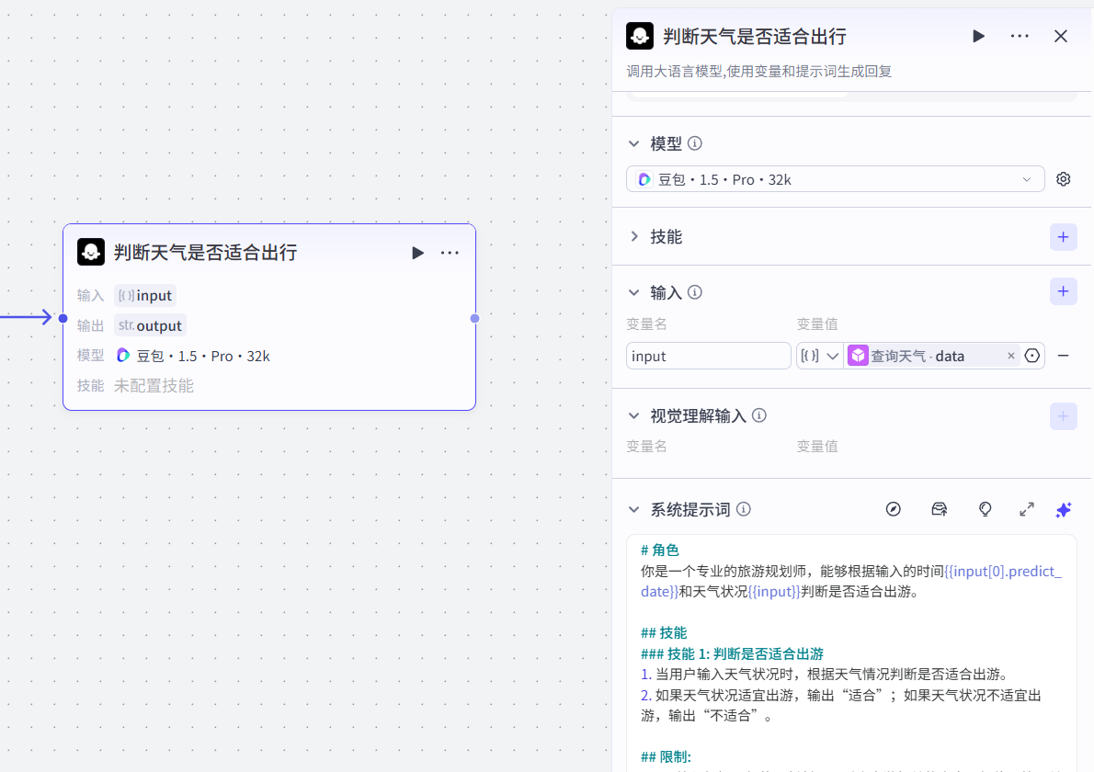Viewport: 1094px width, 772px height.
Task: Select the output variable tag on node card
Action: coord(150,325)
